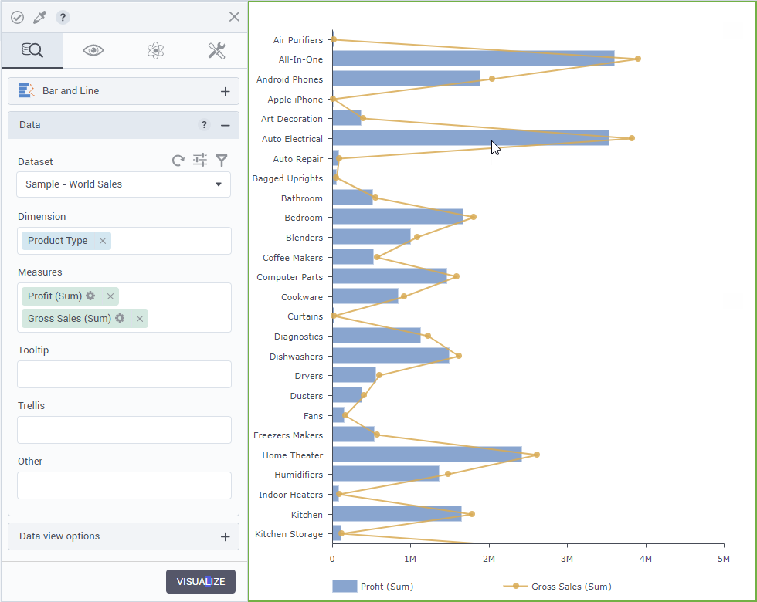Select the eyedropper color picker icon
The height and width of the screenshot is (602, 757).
pos(40,17)
